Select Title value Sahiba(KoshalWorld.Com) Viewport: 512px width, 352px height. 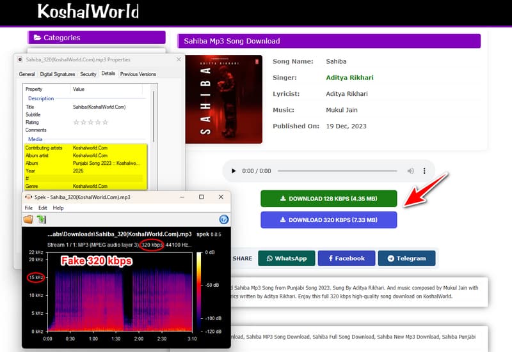click(99, 107)
